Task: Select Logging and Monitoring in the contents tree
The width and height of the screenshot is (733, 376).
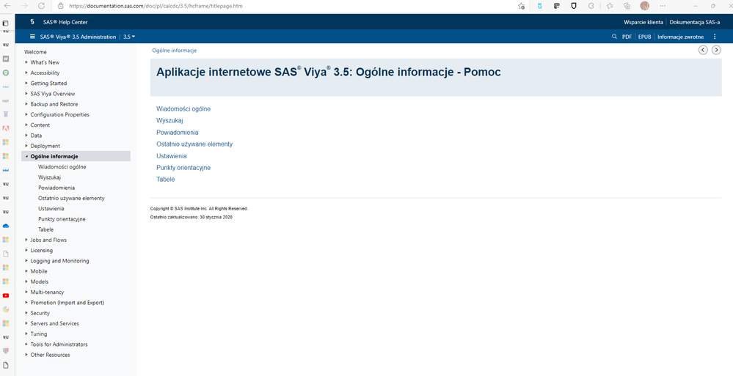Action: (x=60, y=261)
